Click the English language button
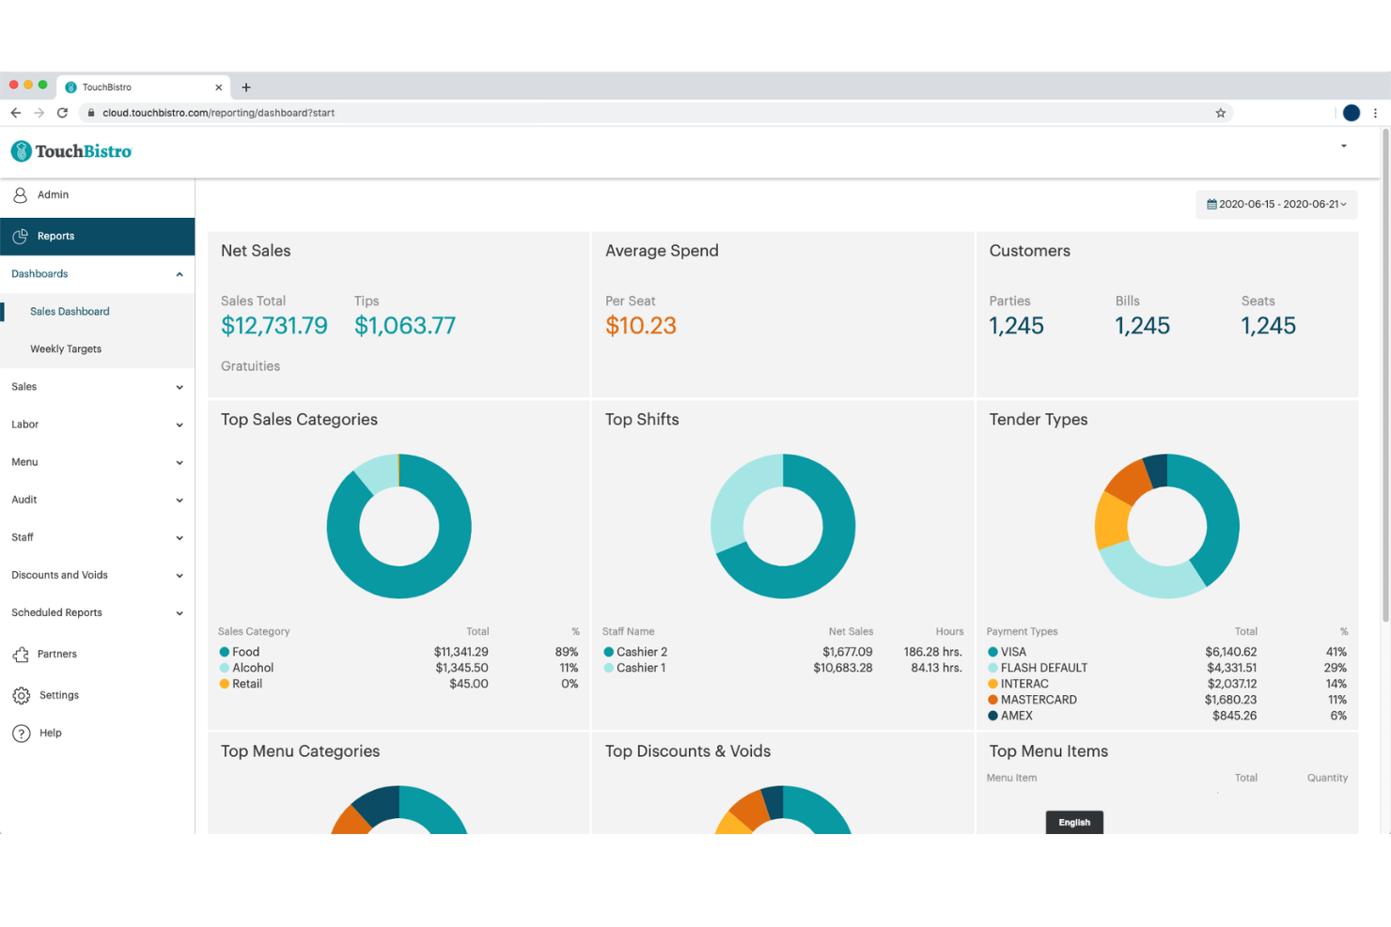Viewport: 1391px width, 927px height. pos(1074,822)
